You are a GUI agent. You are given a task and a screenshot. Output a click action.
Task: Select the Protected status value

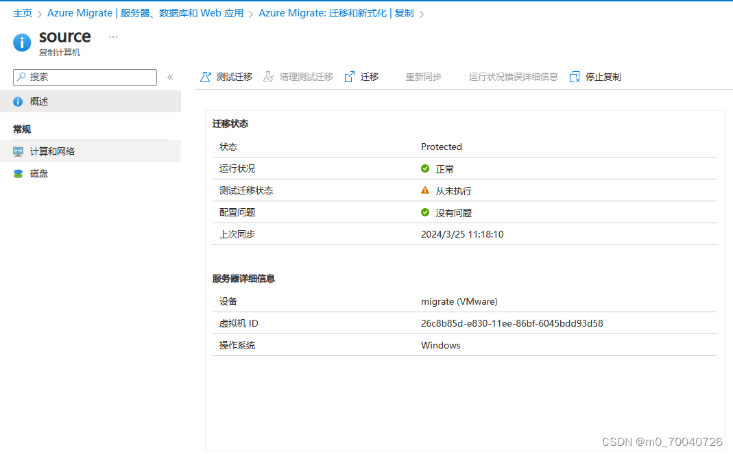(442, 147)
